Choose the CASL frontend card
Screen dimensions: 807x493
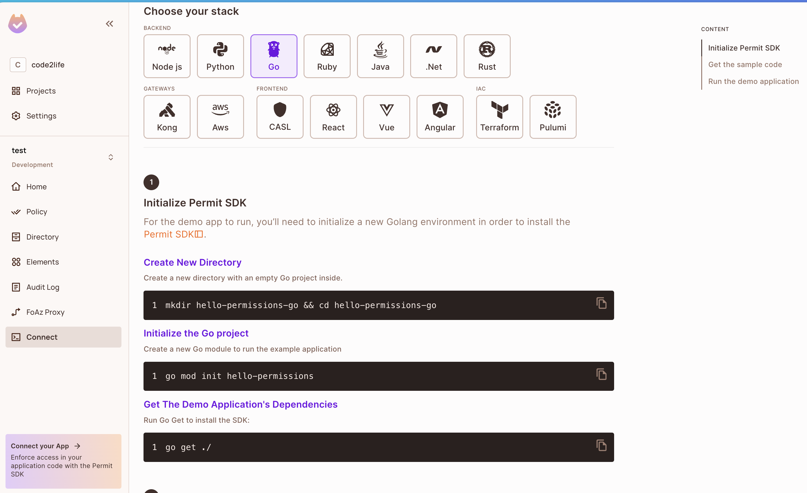[x=280, y=117]
